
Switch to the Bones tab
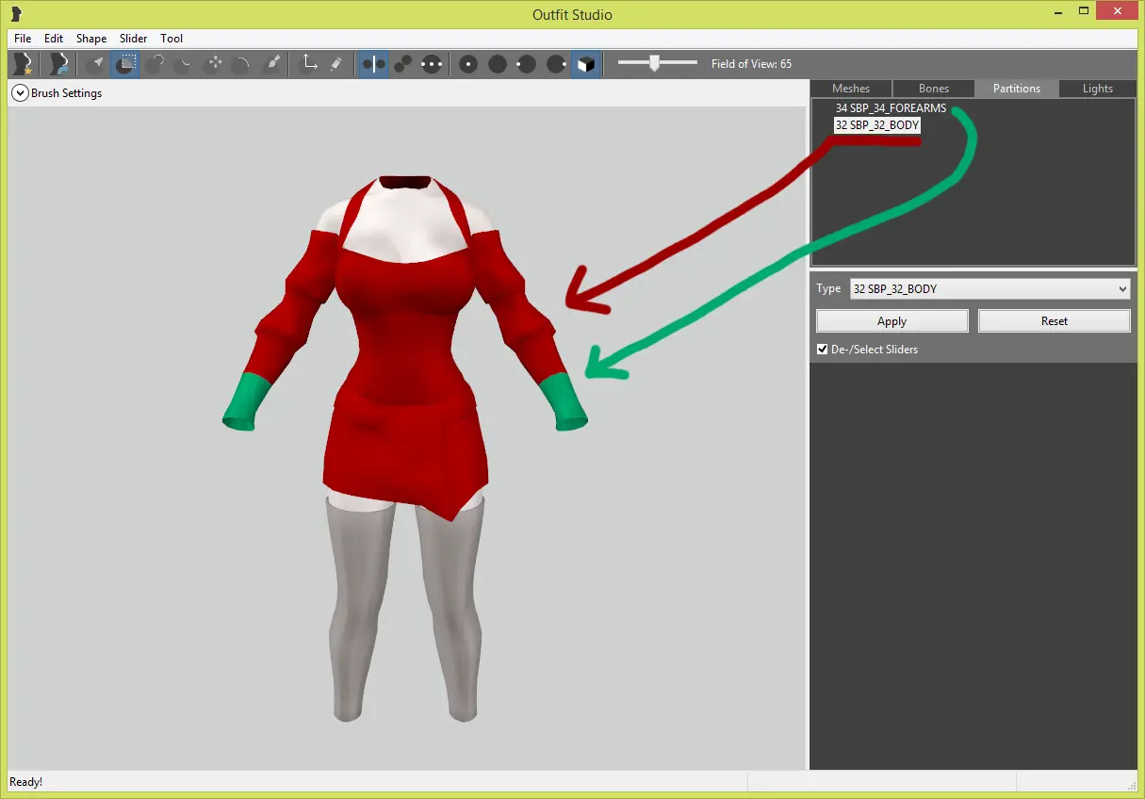pyautogui.click(x=933, y=89)
